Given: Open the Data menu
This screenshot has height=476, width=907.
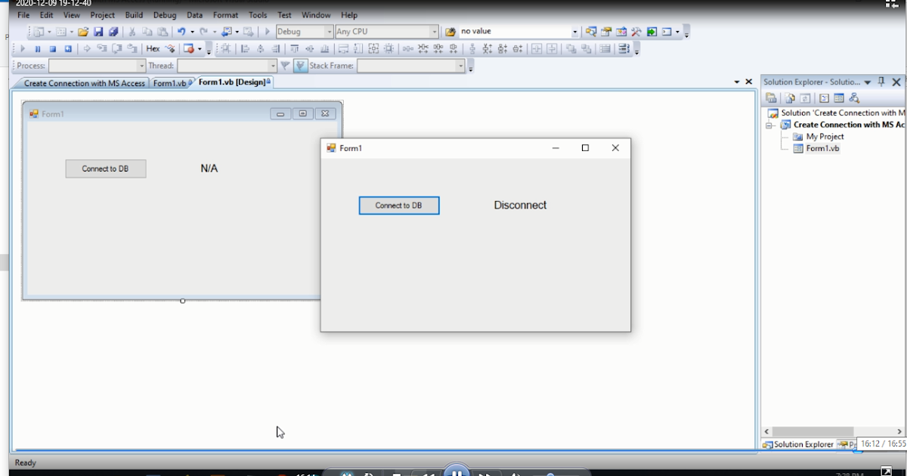Looking at the screenshot, I should (x=194, y=14).
